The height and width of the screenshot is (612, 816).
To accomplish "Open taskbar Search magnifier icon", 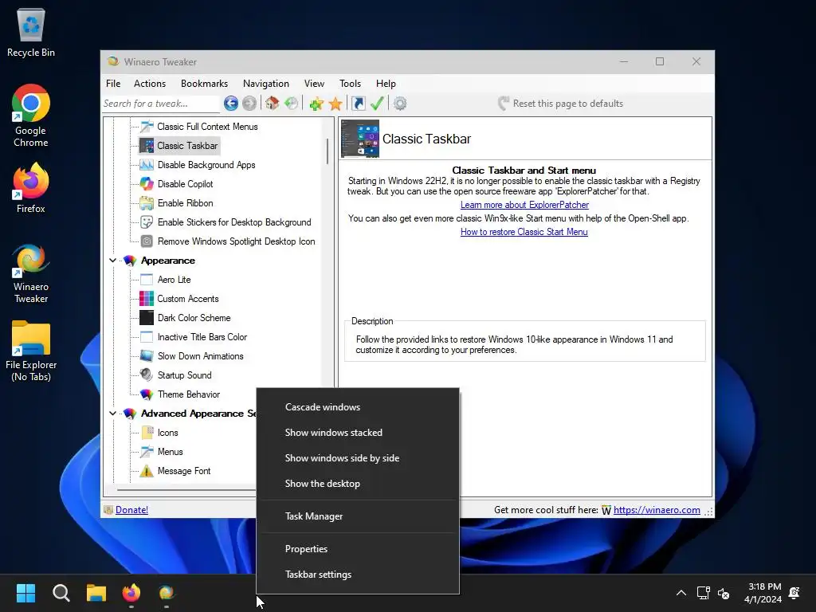I will (x=61, y=593).
